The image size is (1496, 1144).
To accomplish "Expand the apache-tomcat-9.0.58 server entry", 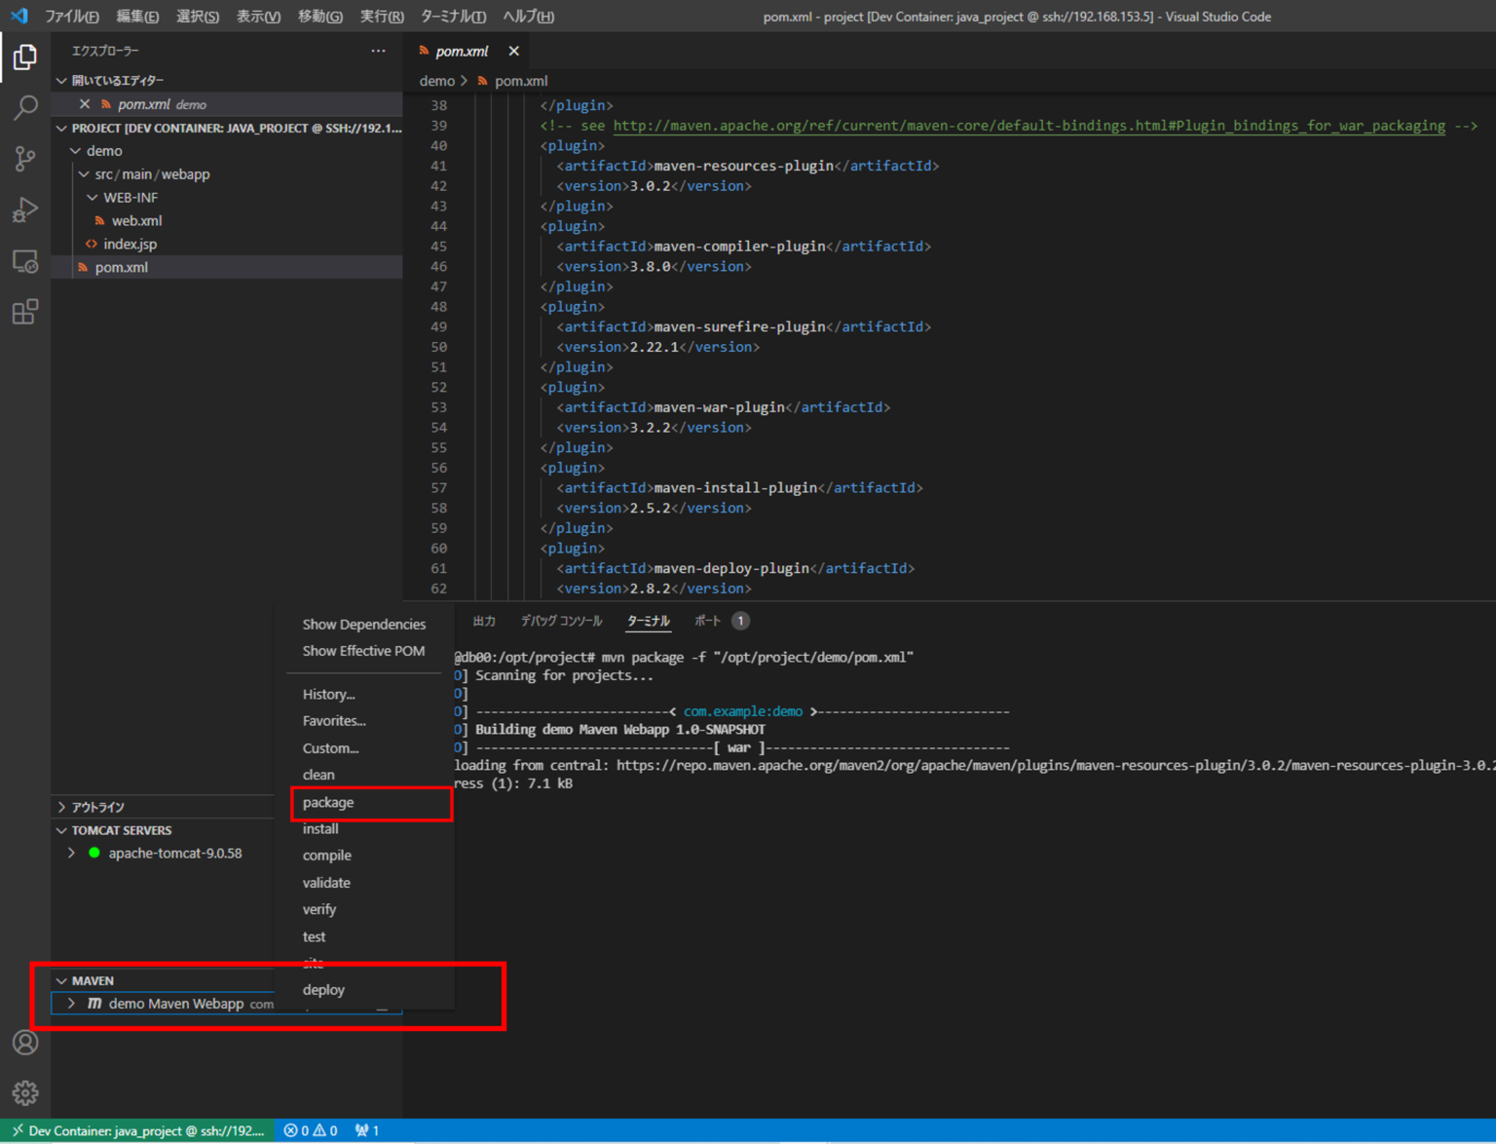I will (x=69, y=853).
